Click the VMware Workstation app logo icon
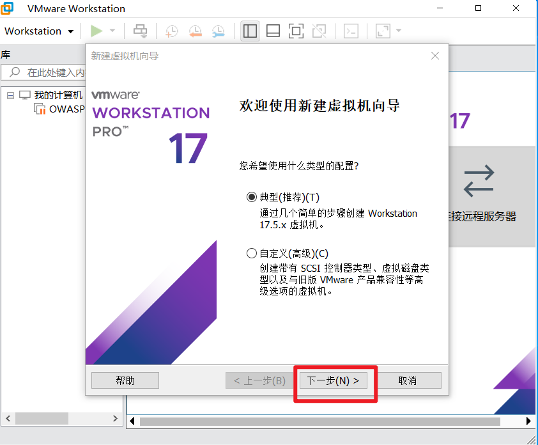The height and width of the screenshot is (445, 538). (7, 8)
